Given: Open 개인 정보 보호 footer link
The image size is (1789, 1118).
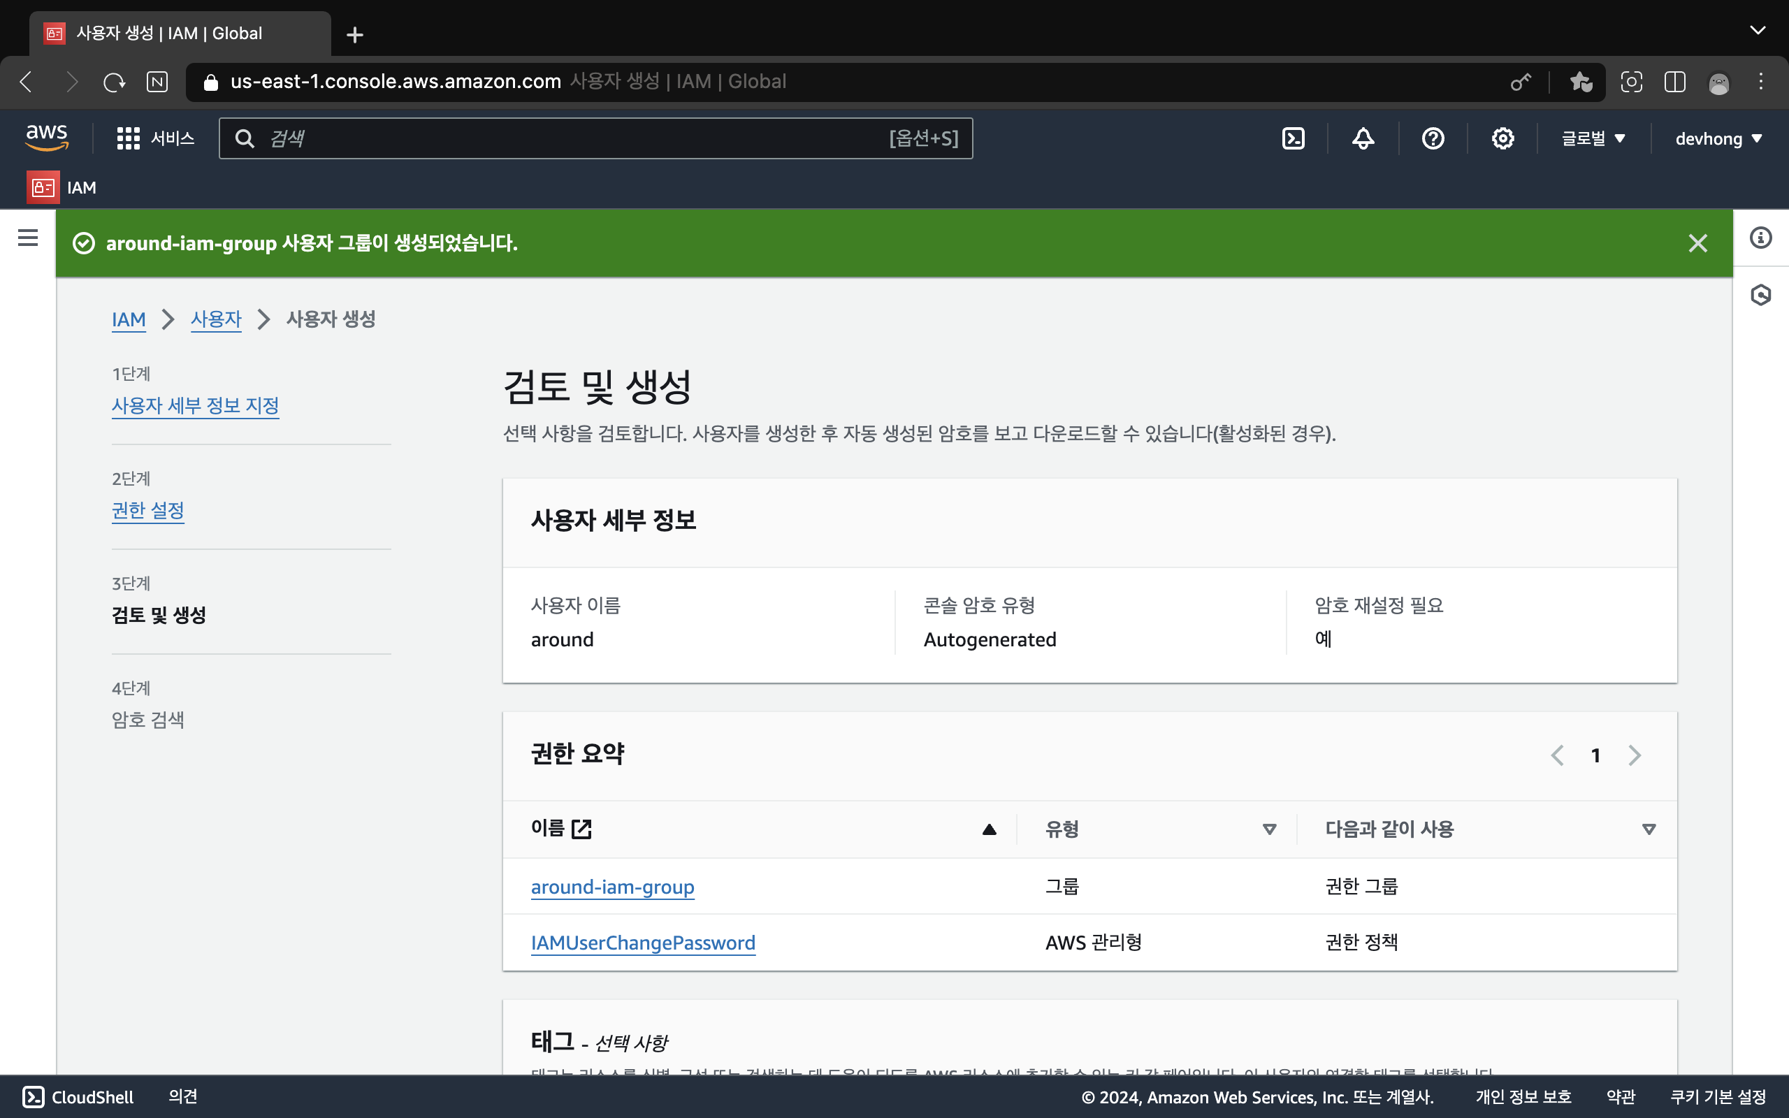Looking at the screenshot, I should coord(1523,1096).
